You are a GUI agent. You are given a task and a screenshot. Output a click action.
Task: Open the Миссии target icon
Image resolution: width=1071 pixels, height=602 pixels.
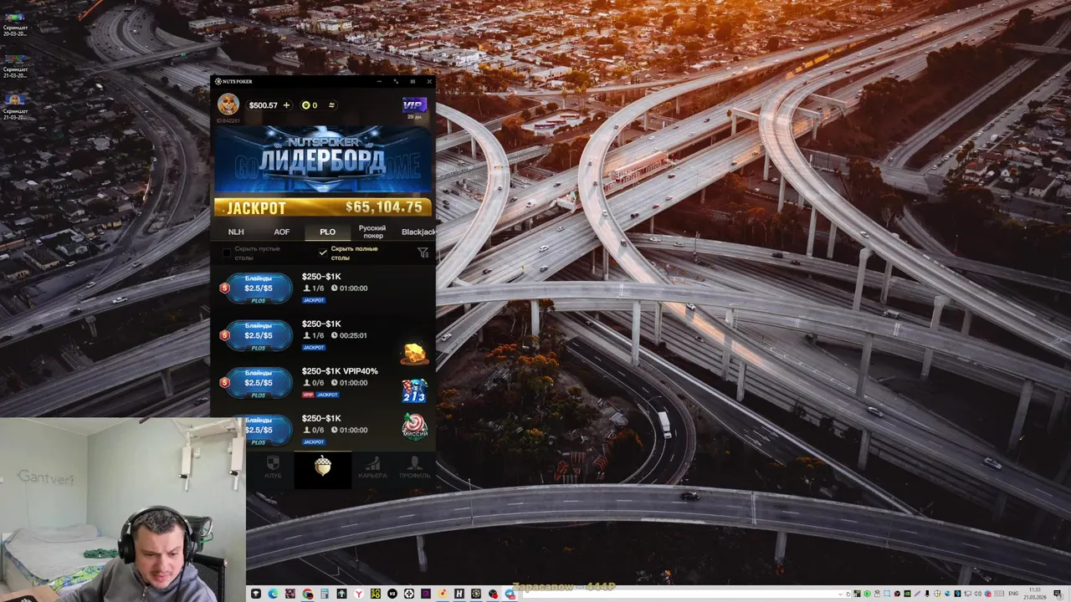(414, 426)
